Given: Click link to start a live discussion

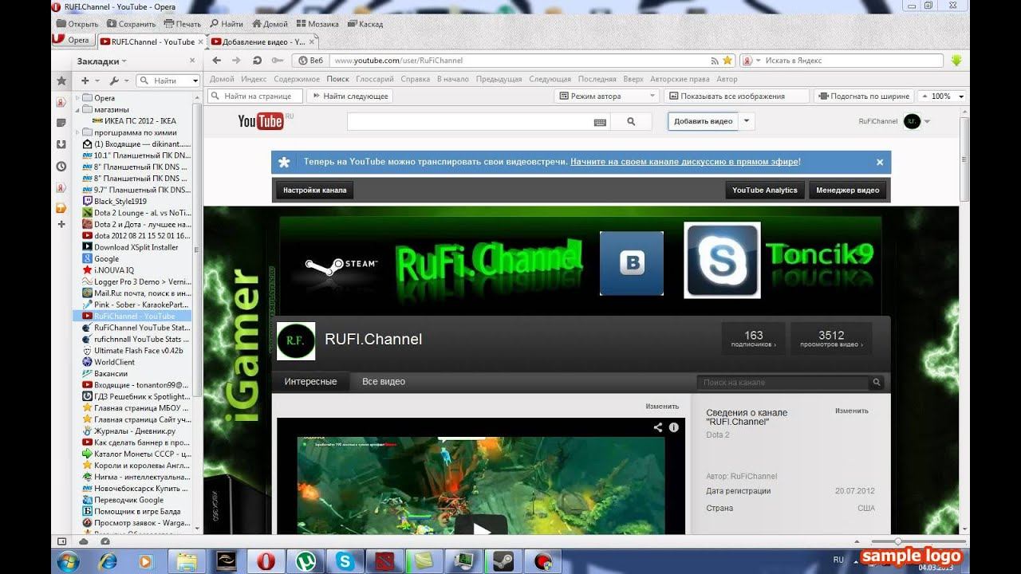Looking at the screenshot, I should pyautogui.click(x=684, y=162).
